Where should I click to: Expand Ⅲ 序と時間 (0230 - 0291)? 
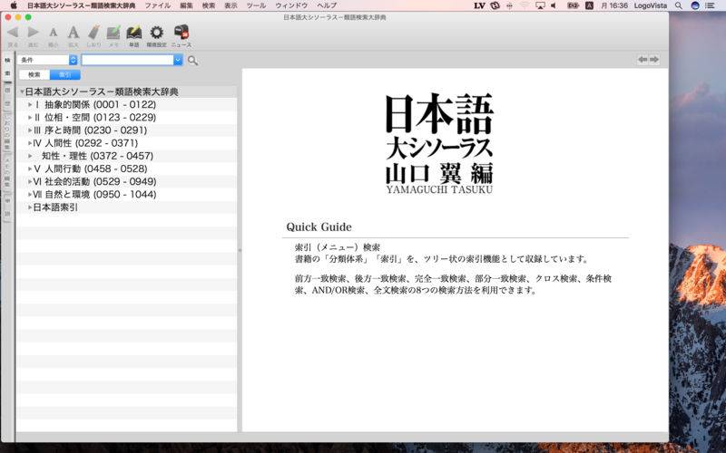coord(30,130)
